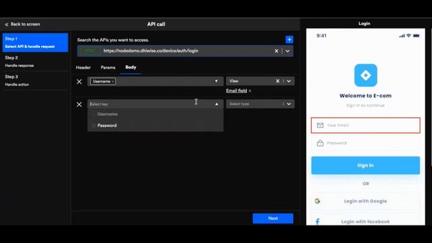Click the Google logo icon
Viewport: 432px width, 243px height.
[317, 201]
